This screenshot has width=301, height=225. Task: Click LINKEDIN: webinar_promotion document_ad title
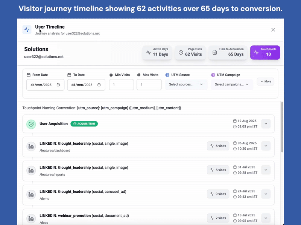pos(84,216)
